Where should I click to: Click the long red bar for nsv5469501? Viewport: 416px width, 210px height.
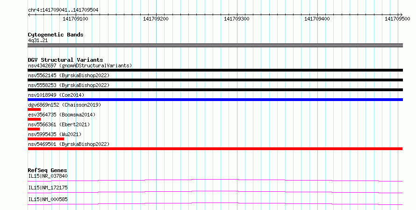tap(215, 149)
